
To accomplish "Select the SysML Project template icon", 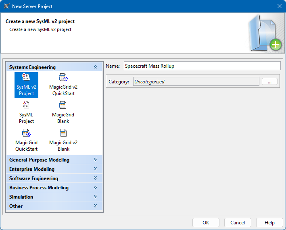I will coord(26,106).
